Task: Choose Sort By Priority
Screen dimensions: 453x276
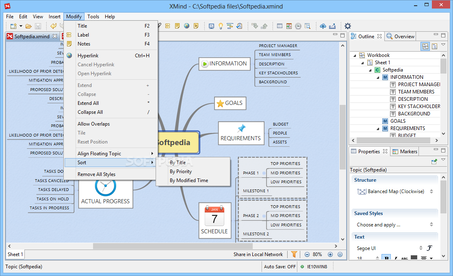Action: click(193, 172)
